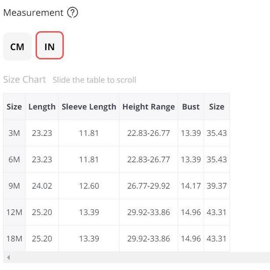Click the Length column header
The height and width of the screenshot is (270, 270).
tap(42, 107)
